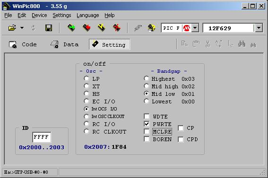The image size is (268, 178).
Task: Expand the open-file recent list arrow
Action: point(22,28)
